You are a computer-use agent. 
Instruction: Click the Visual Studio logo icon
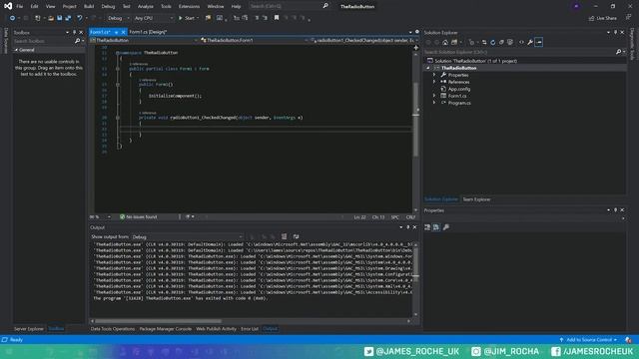[8, 6]
